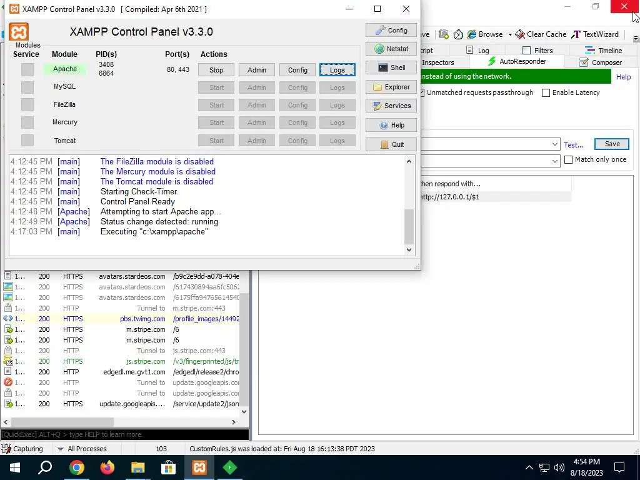The width and height of the screenshot is (640, 480).
Task: Click the Capturing status icon in Fiddler
Action: coord(6,449)
